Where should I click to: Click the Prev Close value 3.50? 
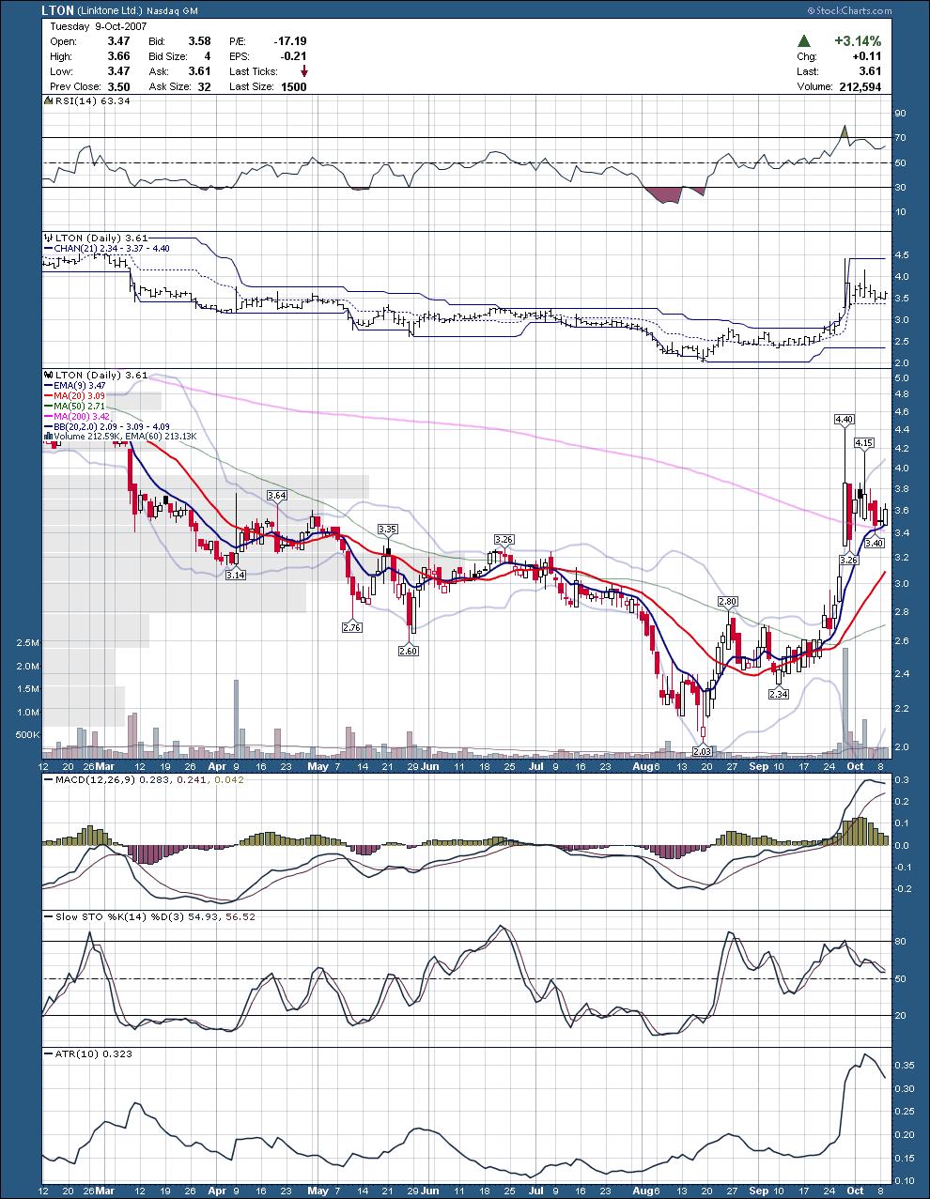118,86
